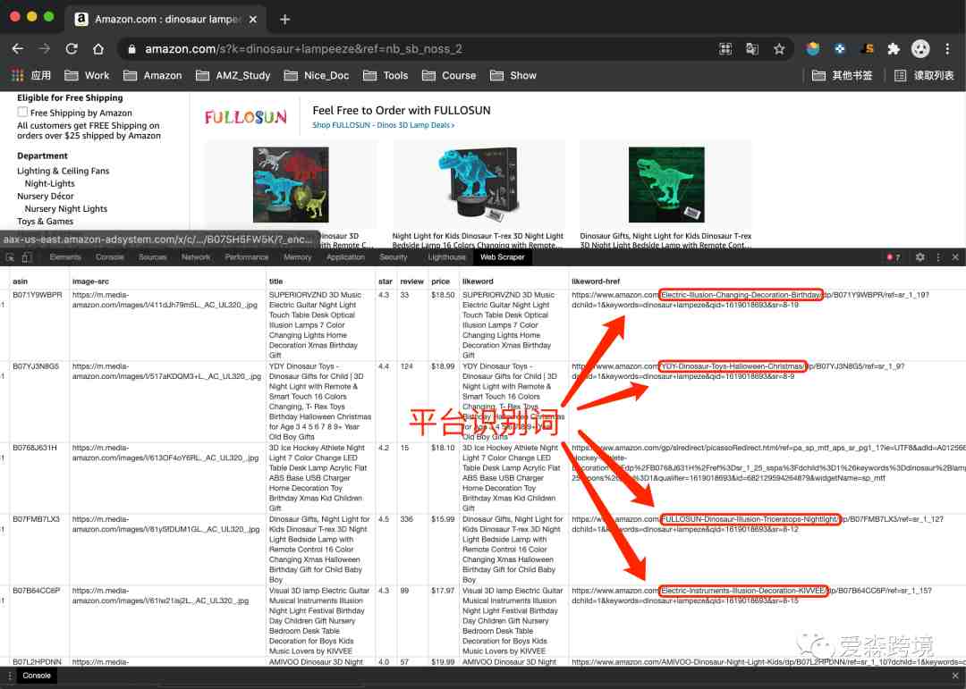Check Free Shipping by Amazon checkbox
Viewport: 966px width, 689px height.
(x=22, y=112)
